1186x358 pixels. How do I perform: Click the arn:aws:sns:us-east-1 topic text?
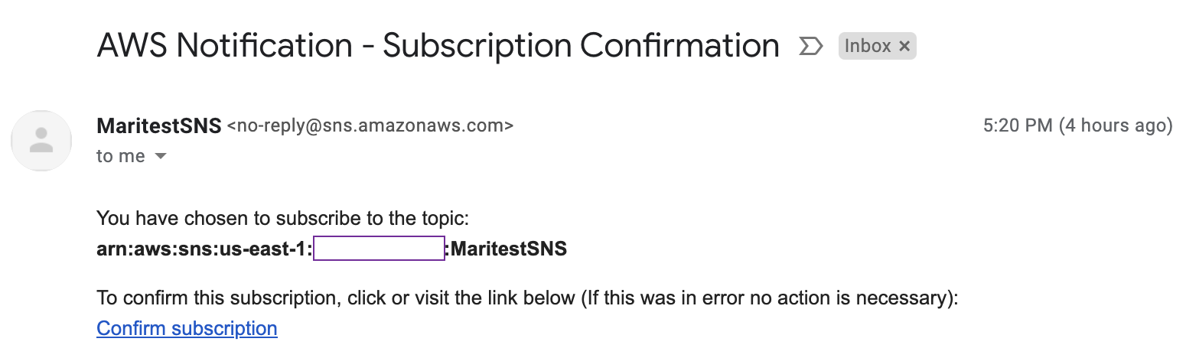pyautogui.click(x=204, y=249)
